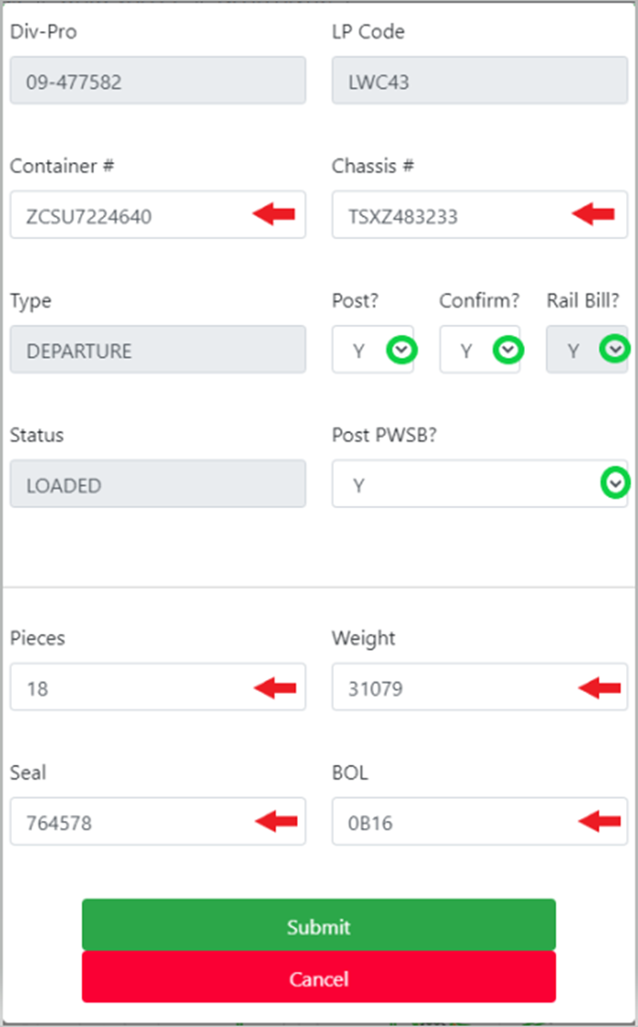This screenshot has height=1027, width=638.
Task: Click red arrow beside Container # field
Action: [x=274, y=214]
